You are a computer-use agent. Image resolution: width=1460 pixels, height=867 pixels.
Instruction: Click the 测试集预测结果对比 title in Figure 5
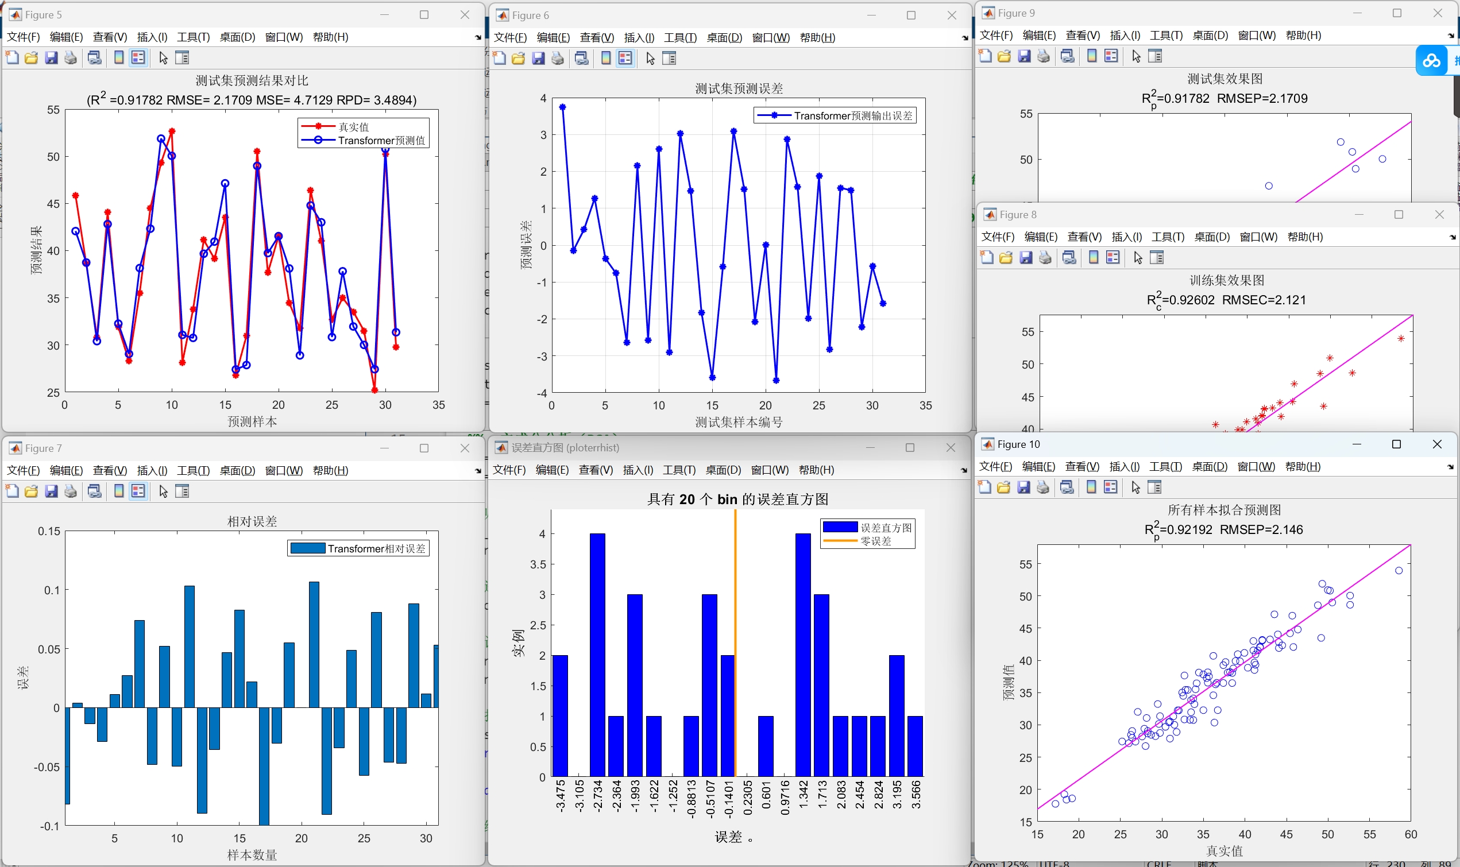point(252,80)
